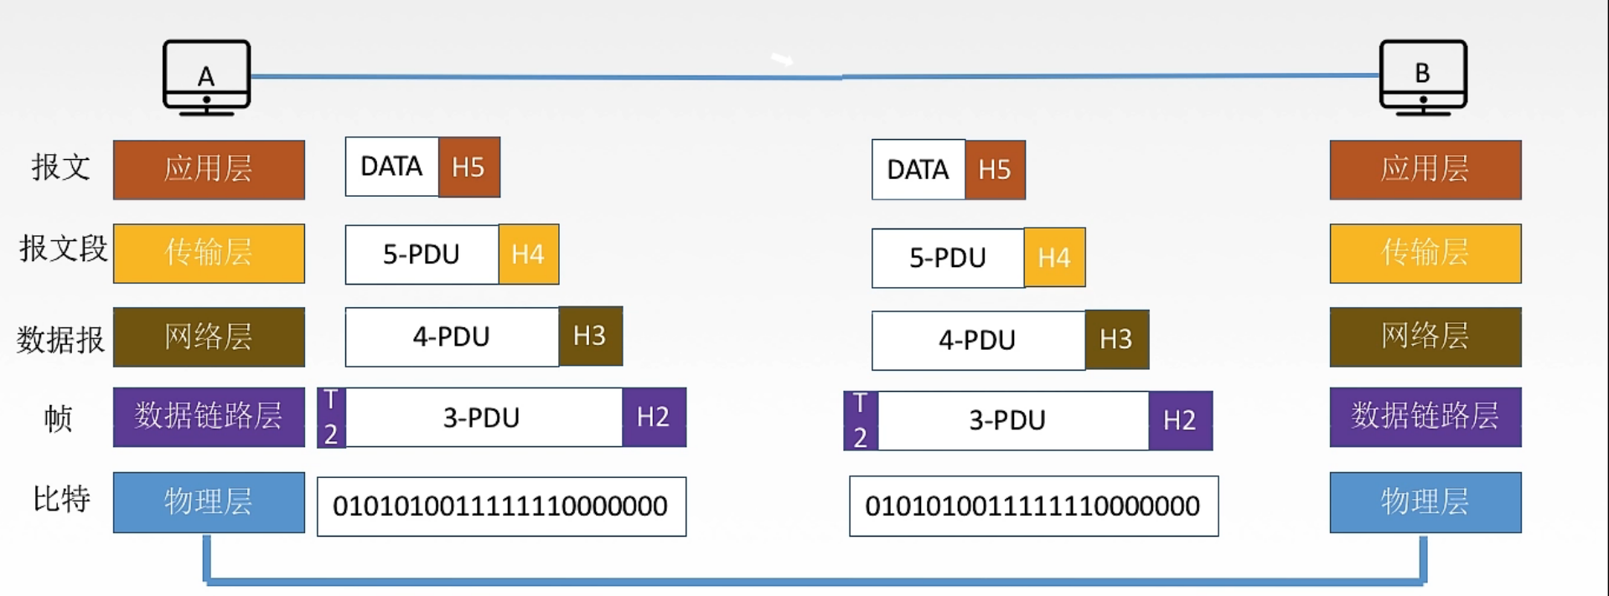Click the 数据报 label
Screen dimensions: 1609x596
[60, 339]
